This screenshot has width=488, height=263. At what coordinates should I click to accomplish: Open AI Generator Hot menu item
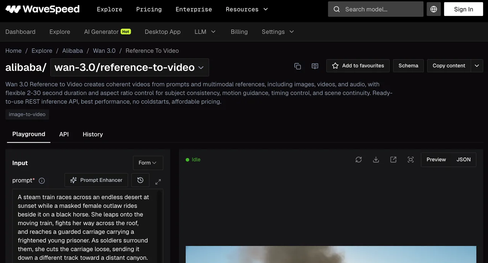(x=108, y=32)
